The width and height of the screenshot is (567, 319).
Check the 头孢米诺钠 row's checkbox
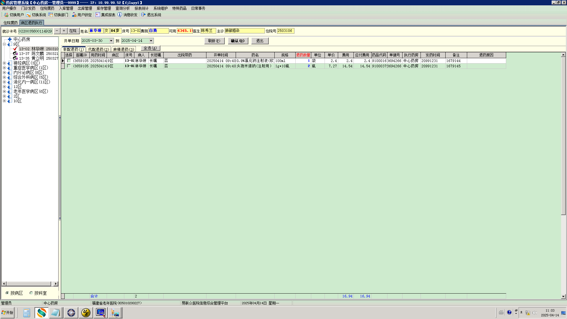point(69,66)
